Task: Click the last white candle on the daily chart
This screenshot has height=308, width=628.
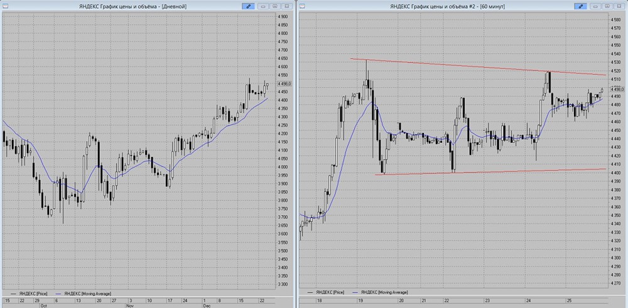Action: 266,85
